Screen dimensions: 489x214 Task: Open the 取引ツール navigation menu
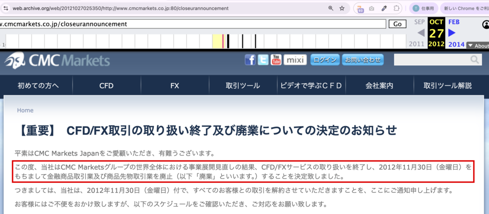243,86
